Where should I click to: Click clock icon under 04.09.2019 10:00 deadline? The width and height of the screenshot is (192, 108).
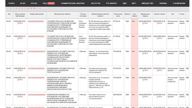(x=143, y=23)
